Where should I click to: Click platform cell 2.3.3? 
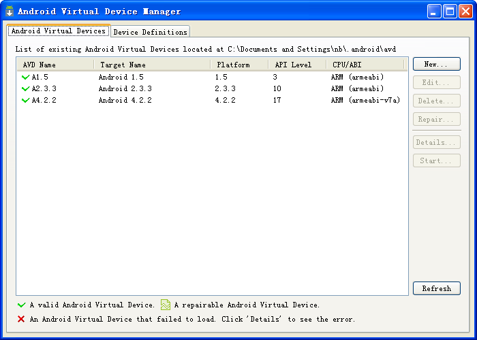click(x=225, y=88)
